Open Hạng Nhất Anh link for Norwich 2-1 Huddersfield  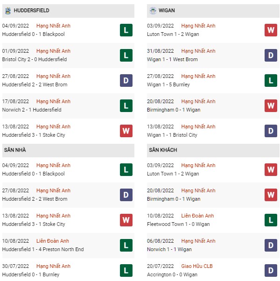(x=53, y=101)
